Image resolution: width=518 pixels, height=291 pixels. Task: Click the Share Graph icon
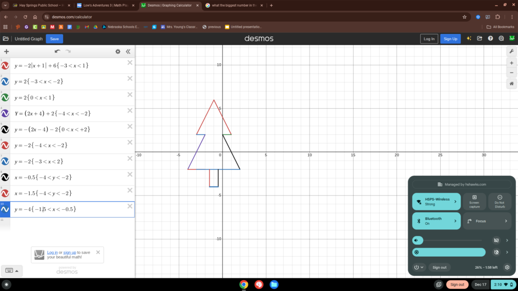coord(479,38)
